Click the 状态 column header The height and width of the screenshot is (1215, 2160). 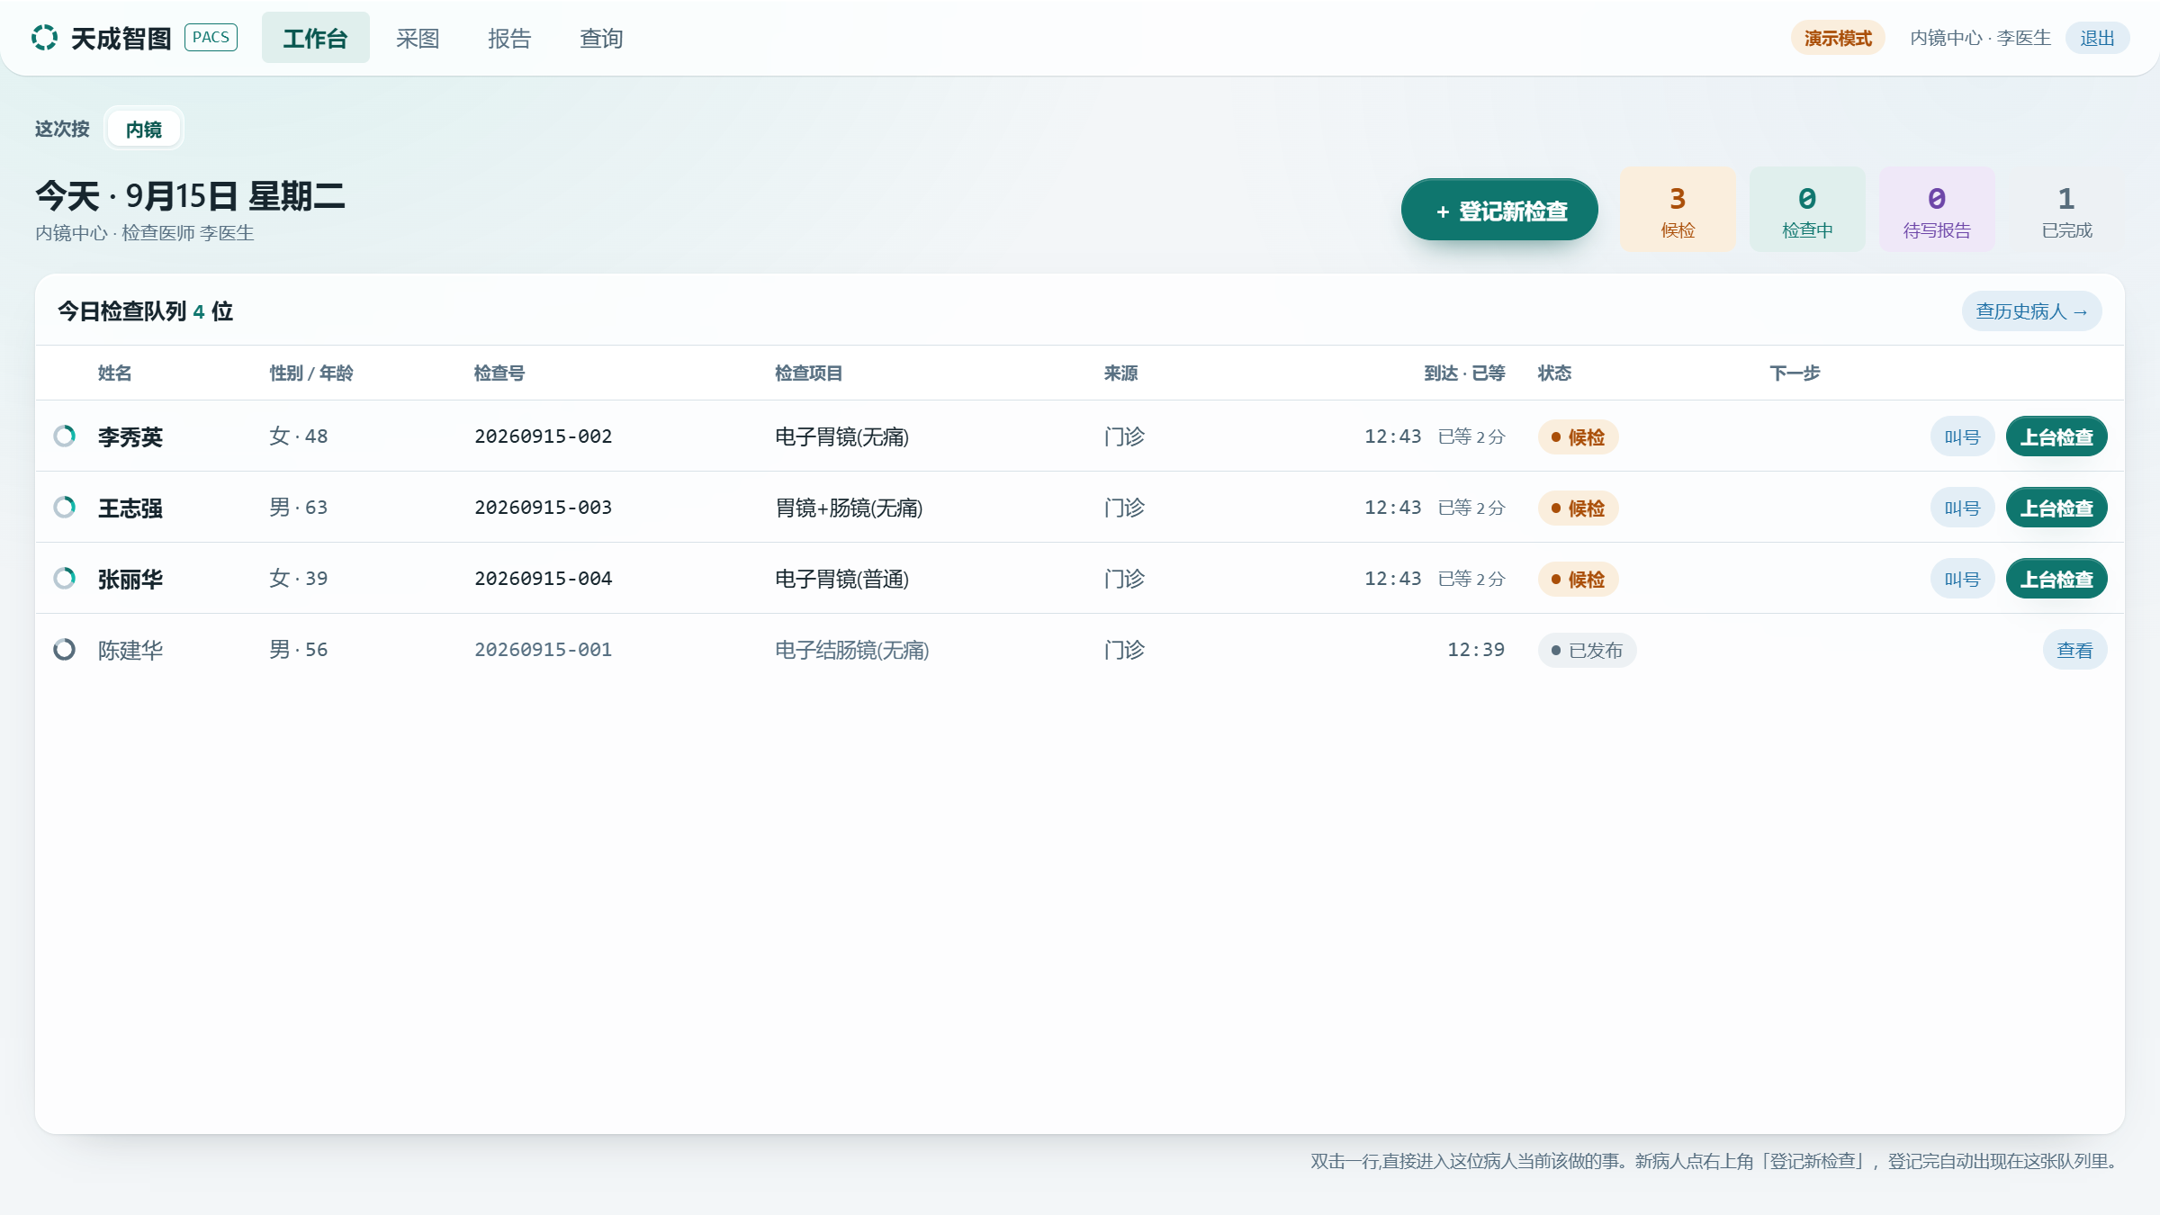1554,373
